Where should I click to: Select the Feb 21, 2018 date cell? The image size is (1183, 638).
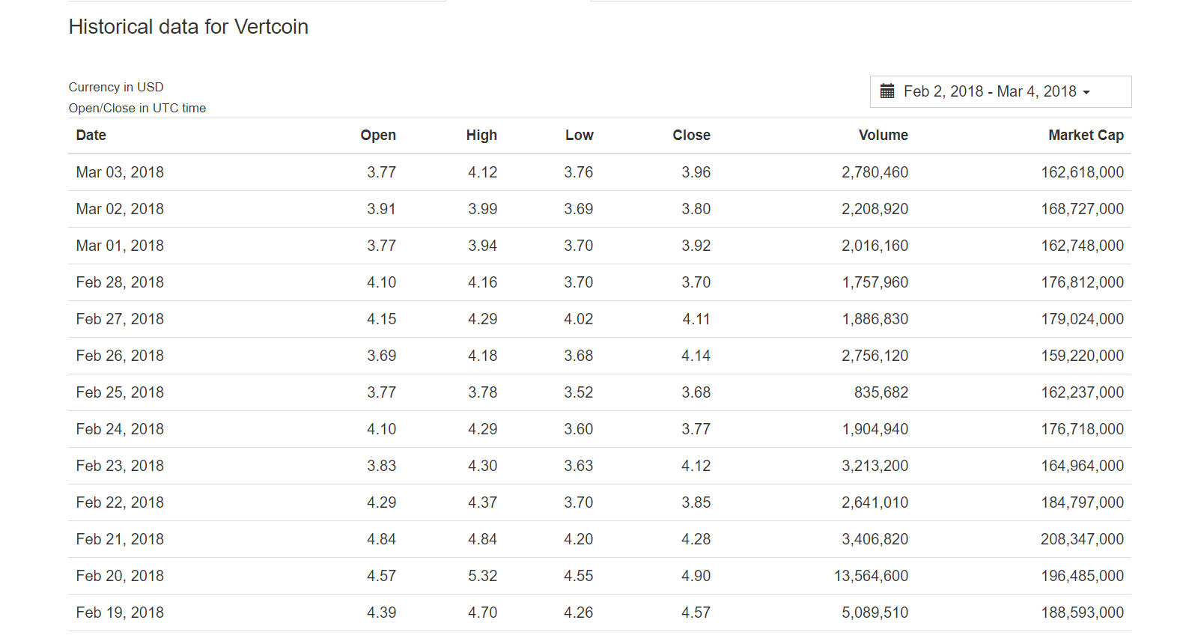click(x=120, y=539)
